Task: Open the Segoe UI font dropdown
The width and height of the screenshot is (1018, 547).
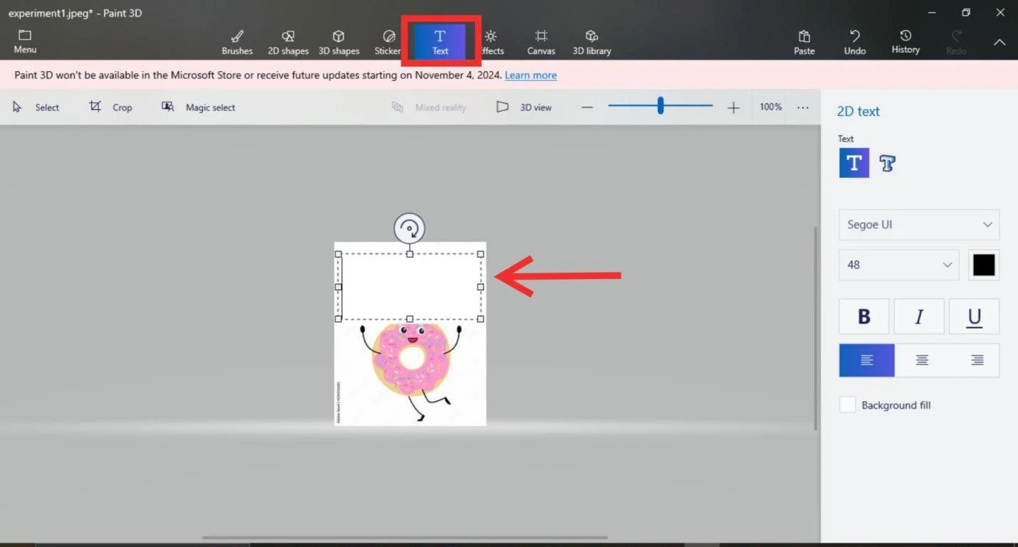Action: [x=919, y=225]
